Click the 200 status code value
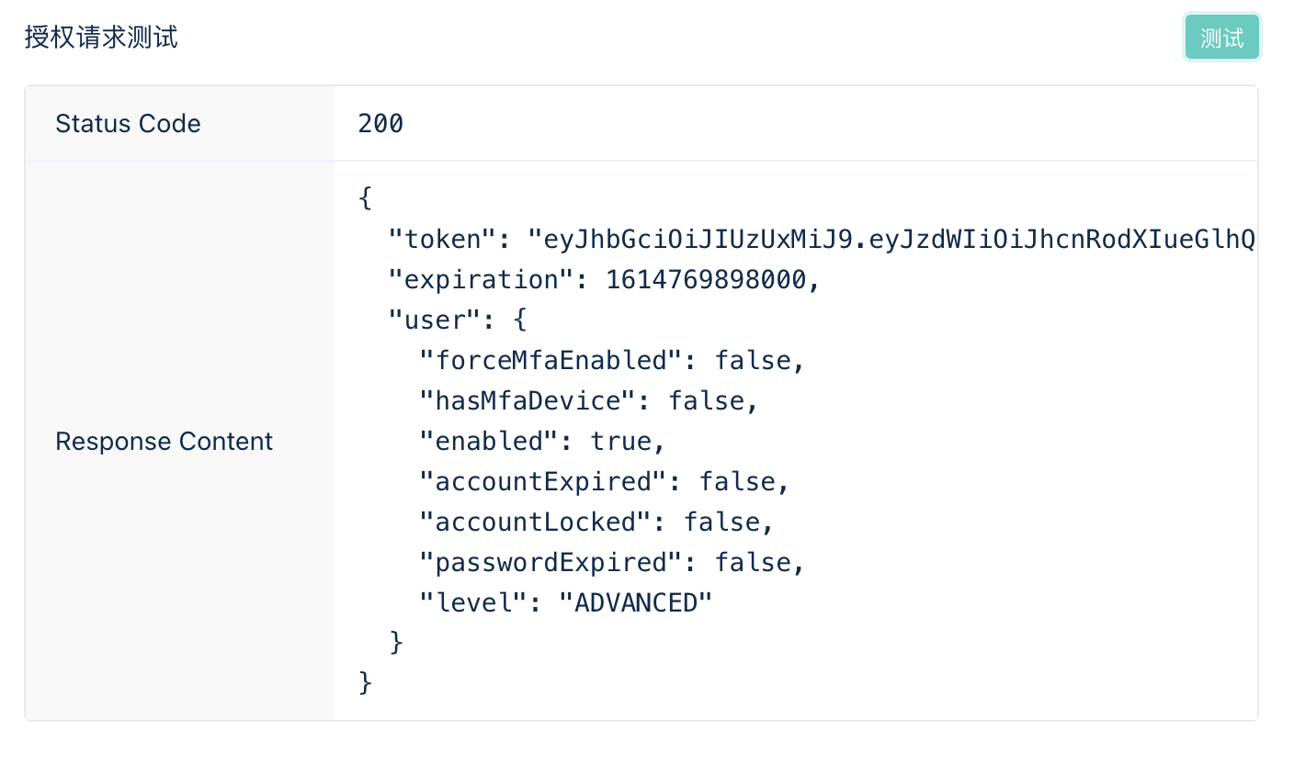This screenshot has width=1294, height=775. 380,124
